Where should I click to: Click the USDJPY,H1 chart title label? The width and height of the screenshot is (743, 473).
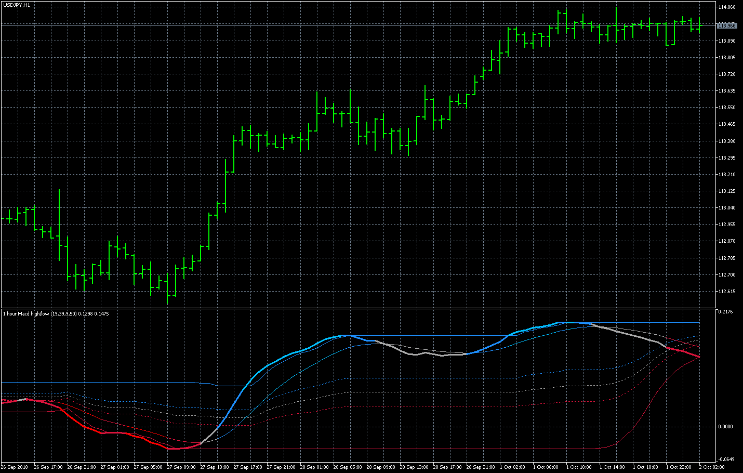click(17, 5)
